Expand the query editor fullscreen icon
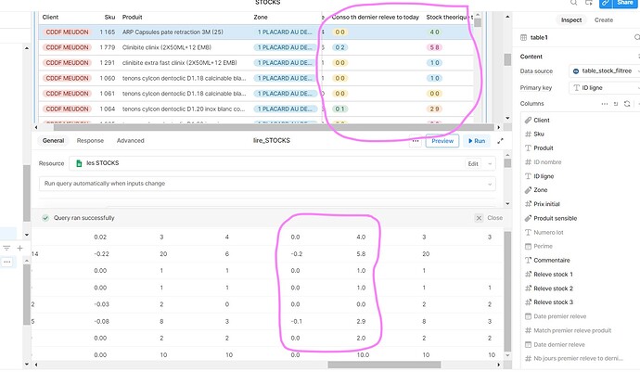The width and height of the screenshot is (640, 372). point(501,141)
